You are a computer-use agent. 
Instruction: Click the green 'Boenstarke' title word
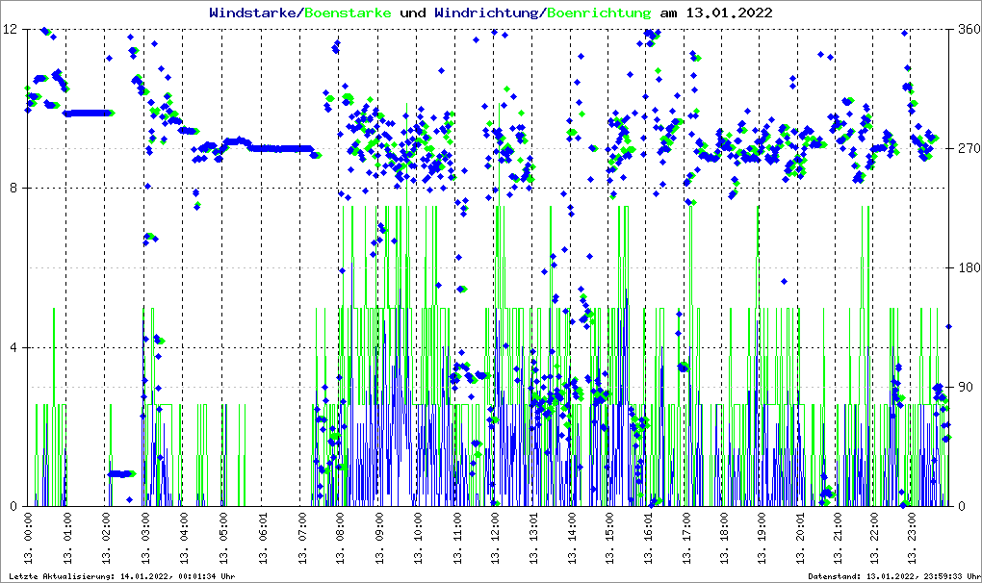(x=348, y=13)
